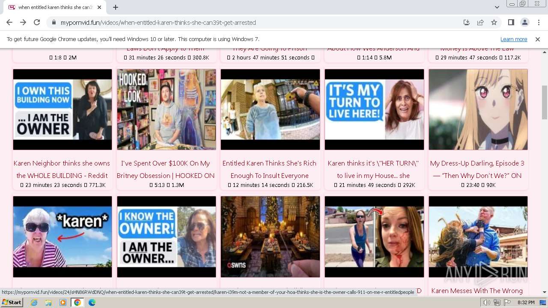Open 'Karen Neighbor thinks she owns' title link
This screenshot has width=548, height=308.
point(62,169)
